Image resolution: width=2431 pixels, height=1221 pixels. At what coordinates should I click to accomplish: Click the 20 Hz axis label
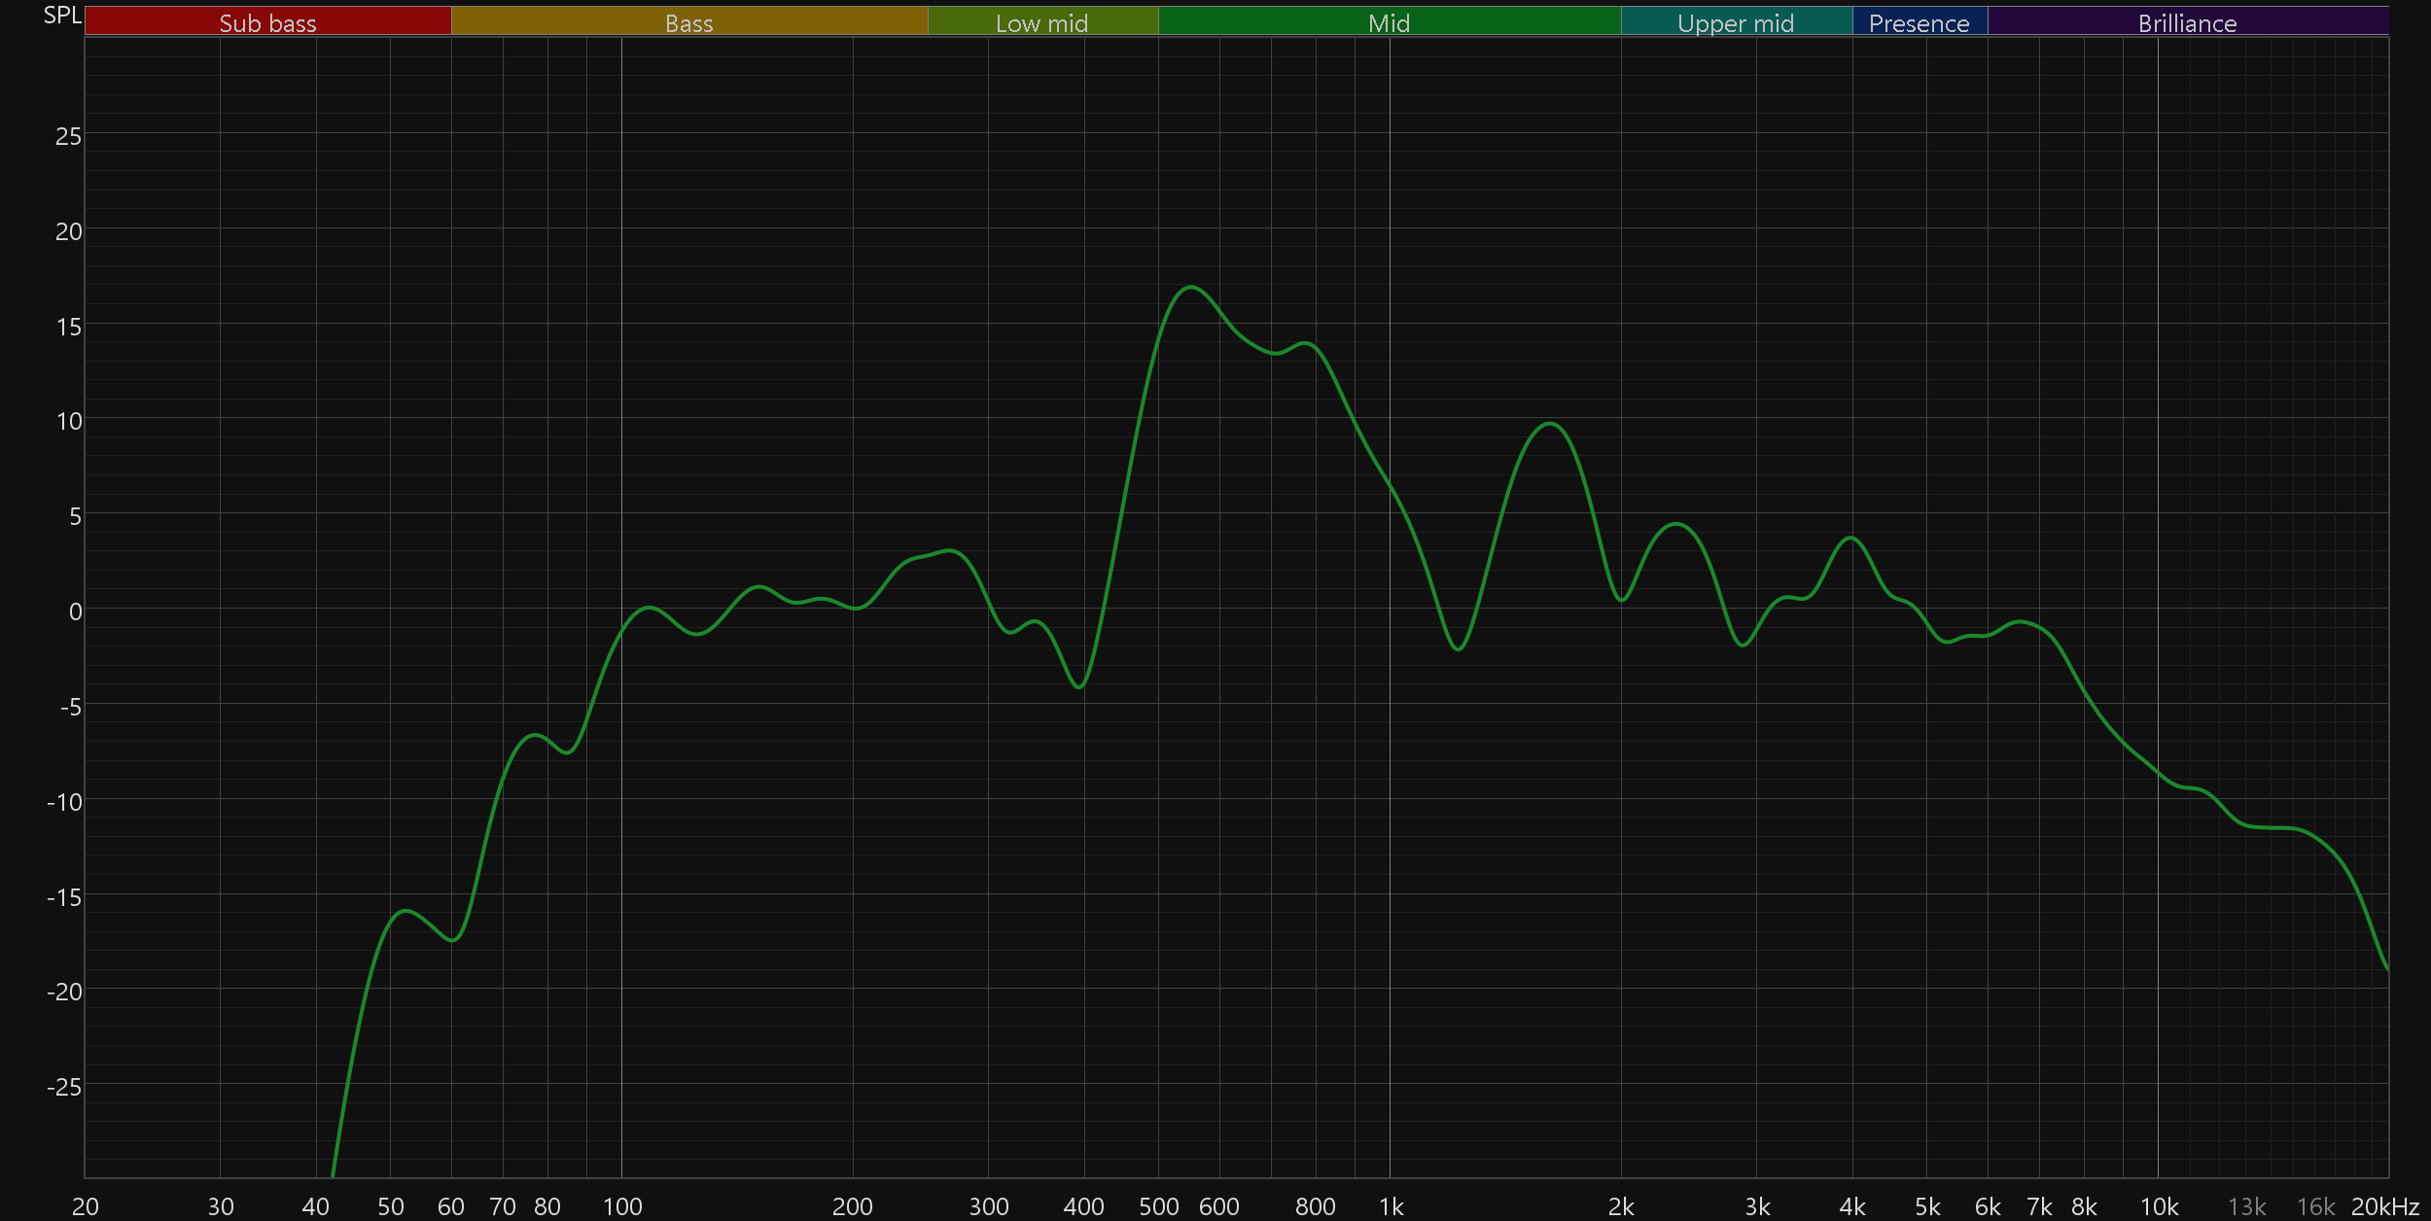[x=86, y=1206]
